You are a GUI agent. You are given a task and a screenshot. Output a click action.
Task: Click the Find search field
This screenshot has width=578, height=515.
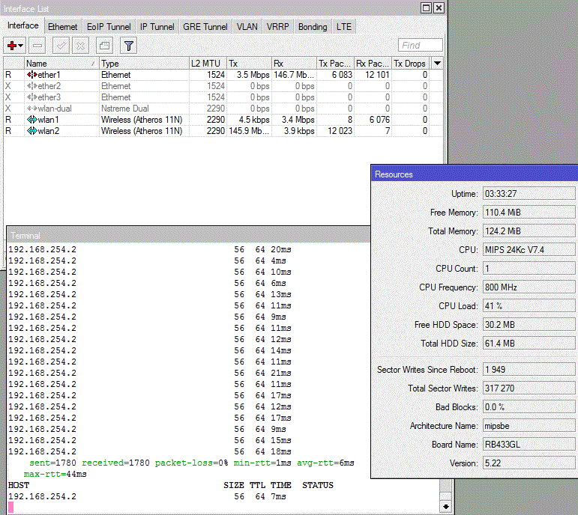point(421,45)
